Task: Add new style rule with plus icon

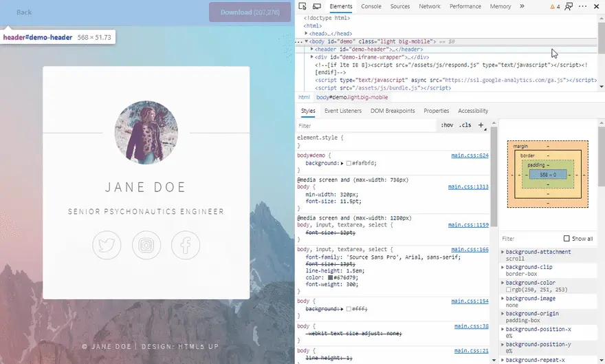Action: (481, 125)
